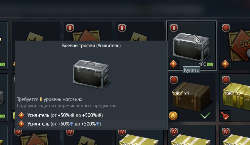
Task: Click the Купить button under the trophy
Action: click(x=191, y=70)
